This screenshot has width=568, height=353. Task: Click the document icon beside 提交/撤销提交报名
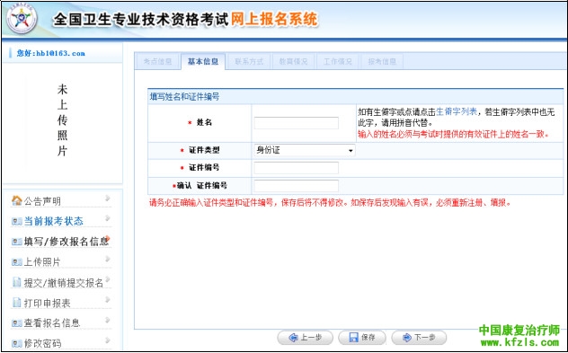pyautogui.click(x=17, y=282)
